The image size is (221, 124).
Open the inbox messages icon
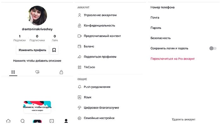pyautogui.click(x=52, y=121)
